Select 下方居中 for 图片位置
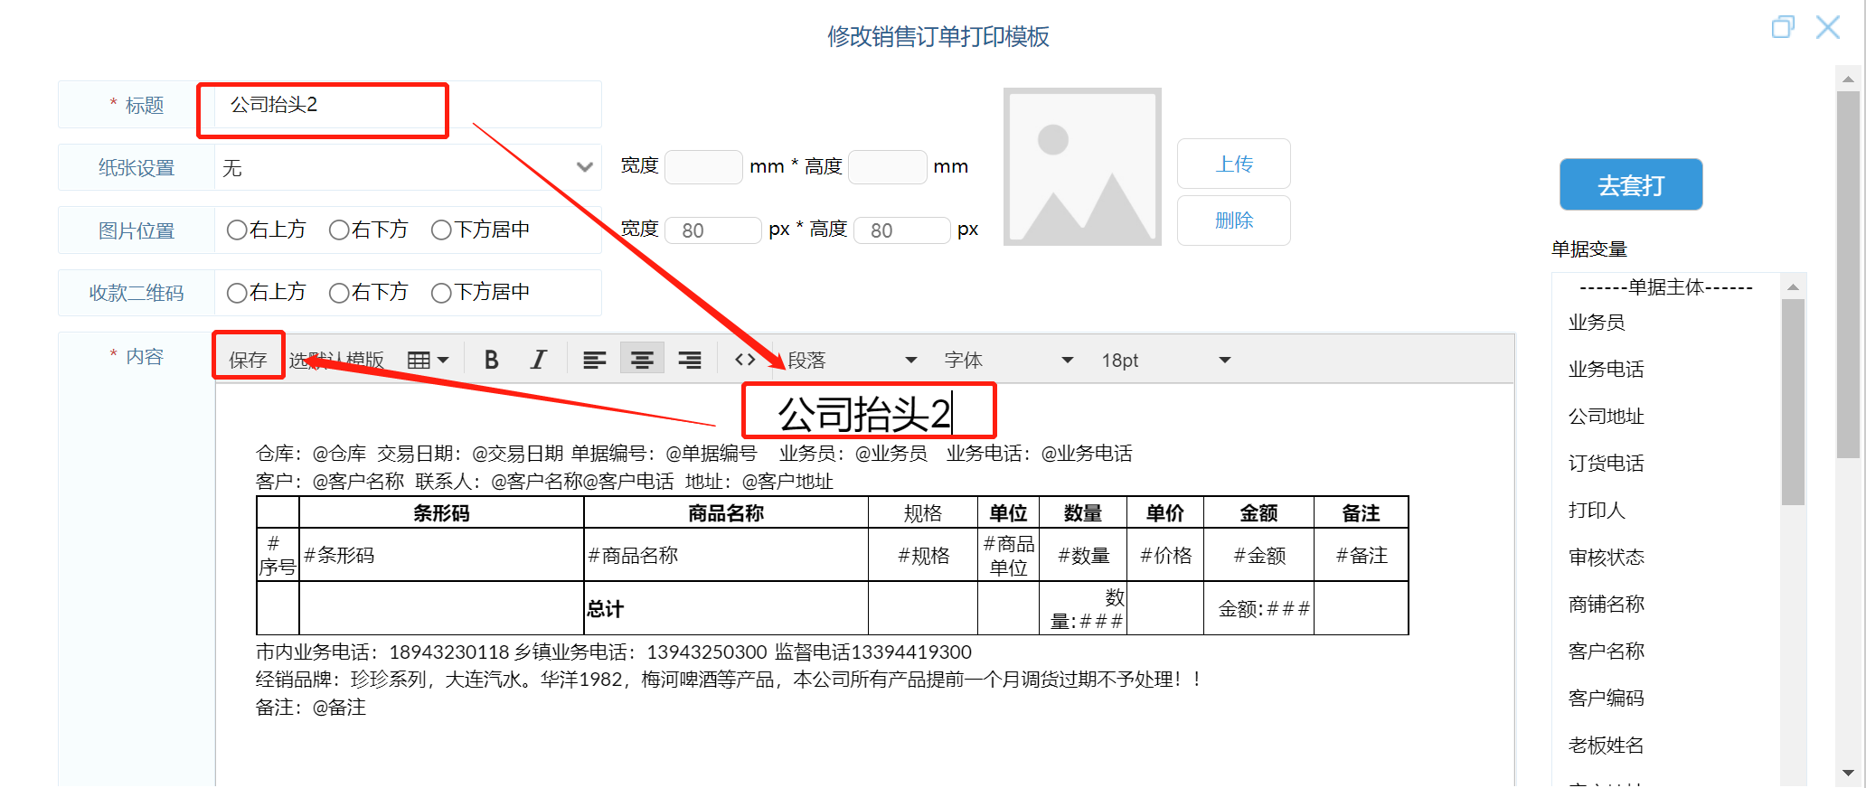This screenshot has width=1866, height=788. click(441, 230)
